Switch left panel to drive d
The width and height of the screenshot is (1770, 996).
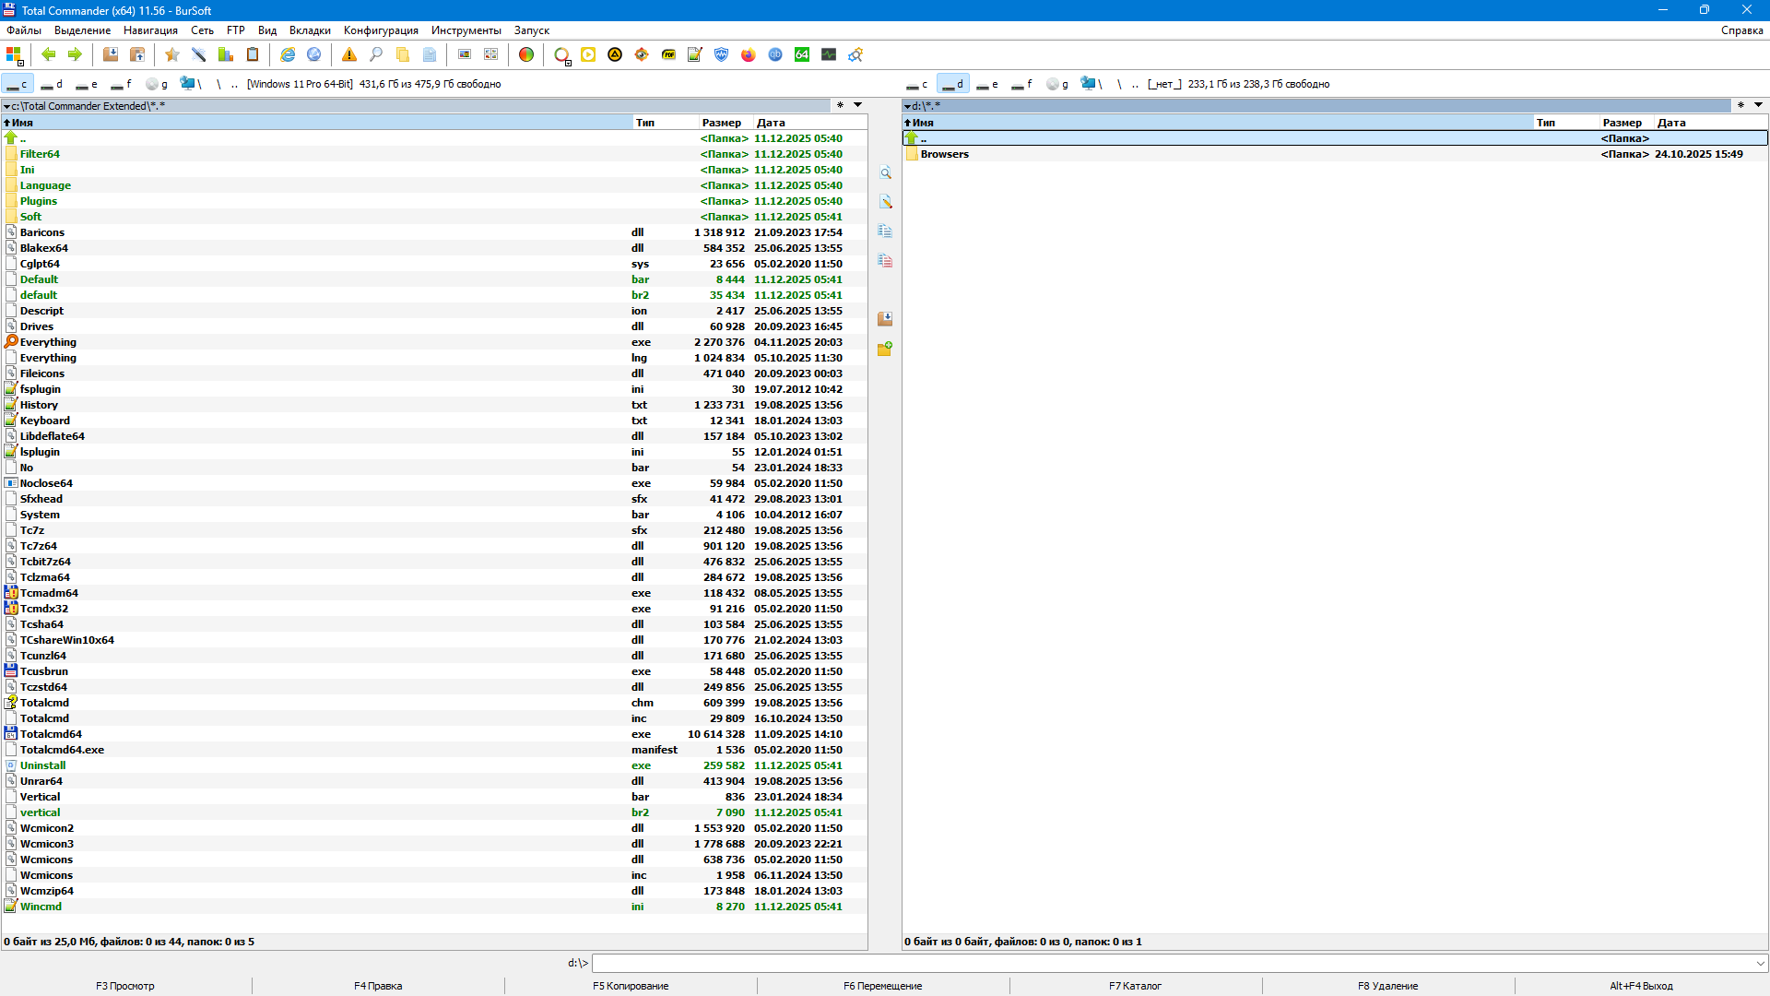click(52, 84)
